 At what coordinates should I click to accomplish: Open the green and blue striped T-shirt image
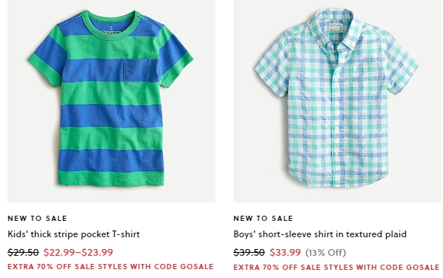(111, 101)
